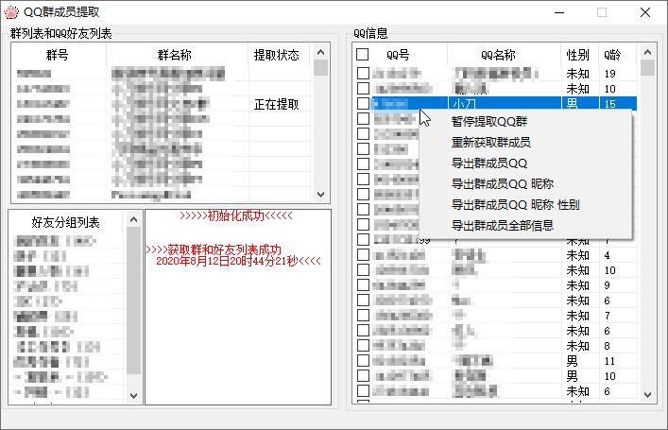
Task: Select 导出群成员QQ 昵称 性别 from menu
Action: tap(515, 205)
